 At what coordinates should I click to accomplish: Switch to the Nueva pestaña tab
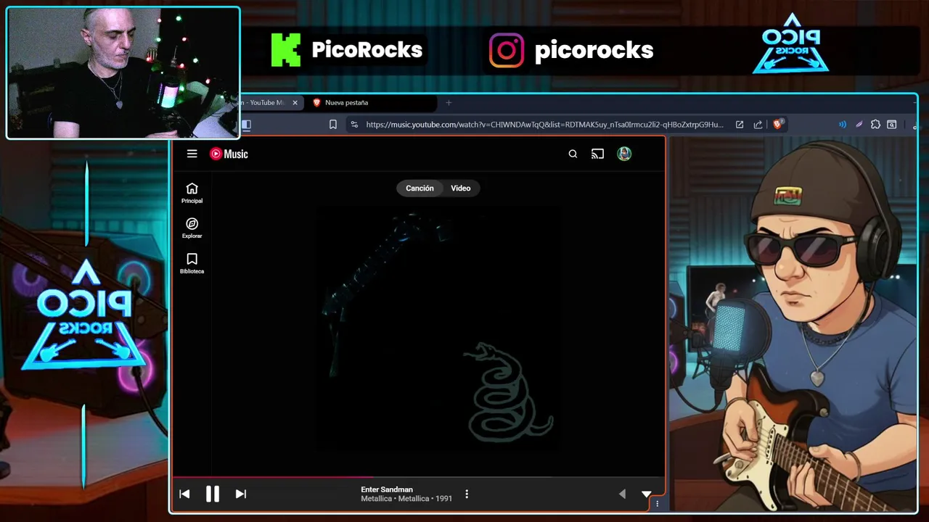click(370, 103)
